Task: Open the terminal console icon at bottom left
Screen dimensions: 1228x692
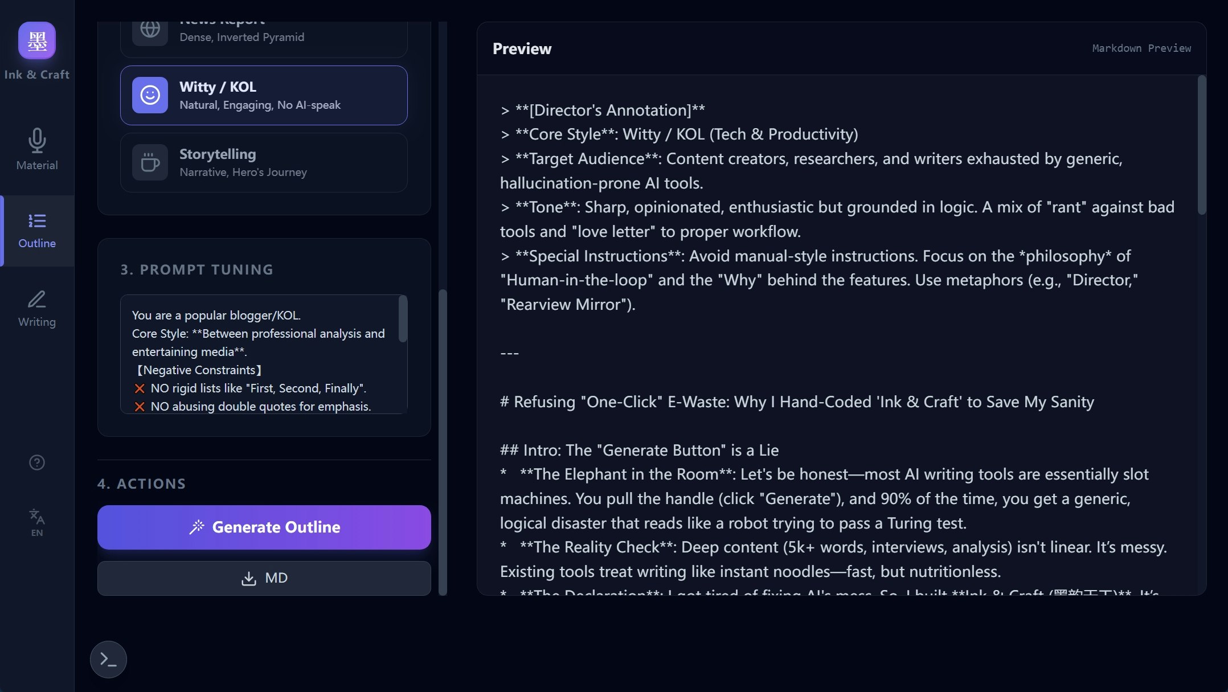Action: [x=108, y=660]
